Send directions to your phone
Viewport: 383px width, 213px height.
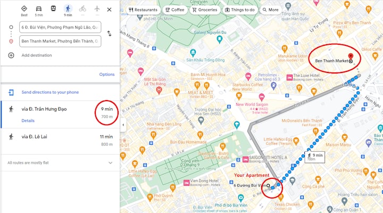(x=50, y=92)
